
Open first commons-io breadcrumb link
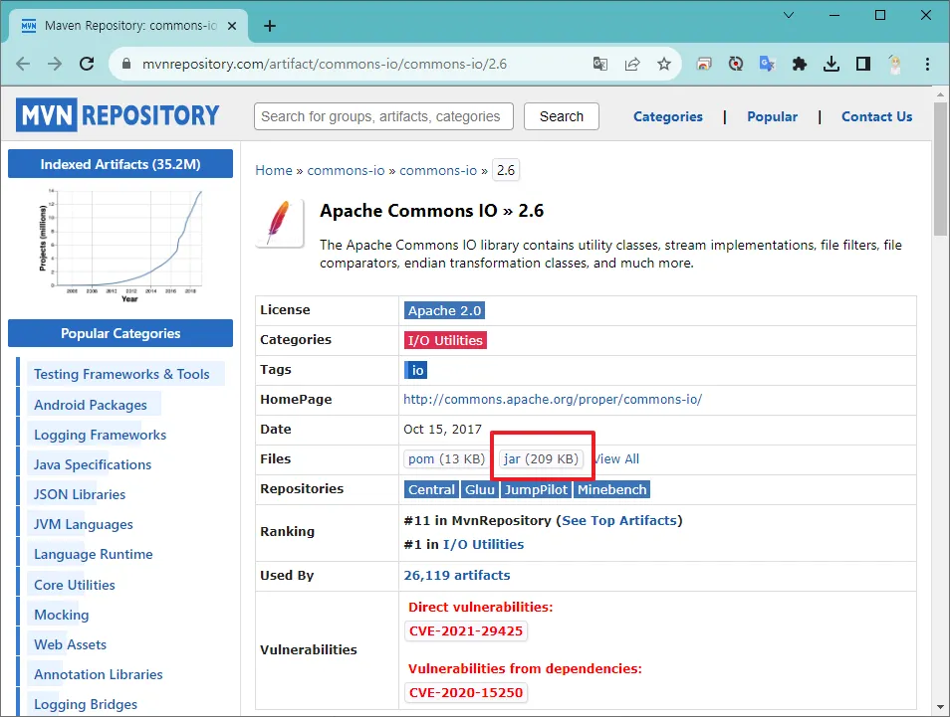(346, 171)
